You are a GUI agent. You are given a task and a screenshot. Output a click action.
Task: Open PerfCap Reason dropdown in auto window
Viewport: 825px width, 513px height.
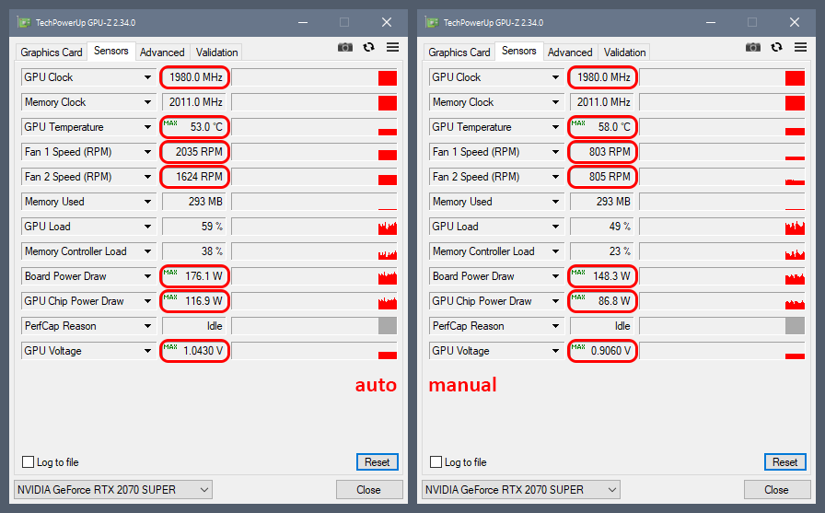(x=148, y=326)
